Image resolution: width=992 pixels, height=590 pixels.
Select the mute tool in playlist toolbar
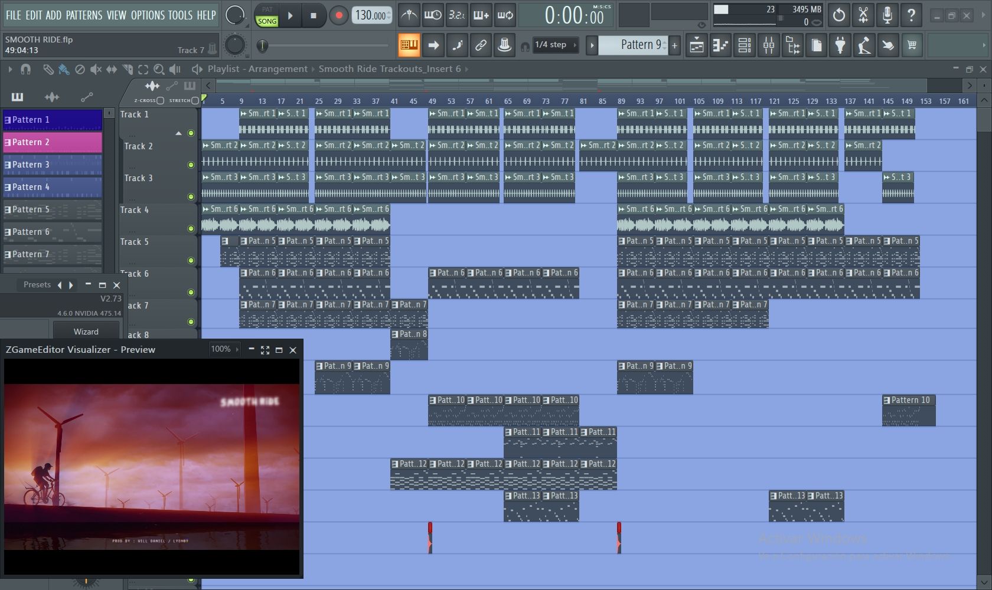96,69
